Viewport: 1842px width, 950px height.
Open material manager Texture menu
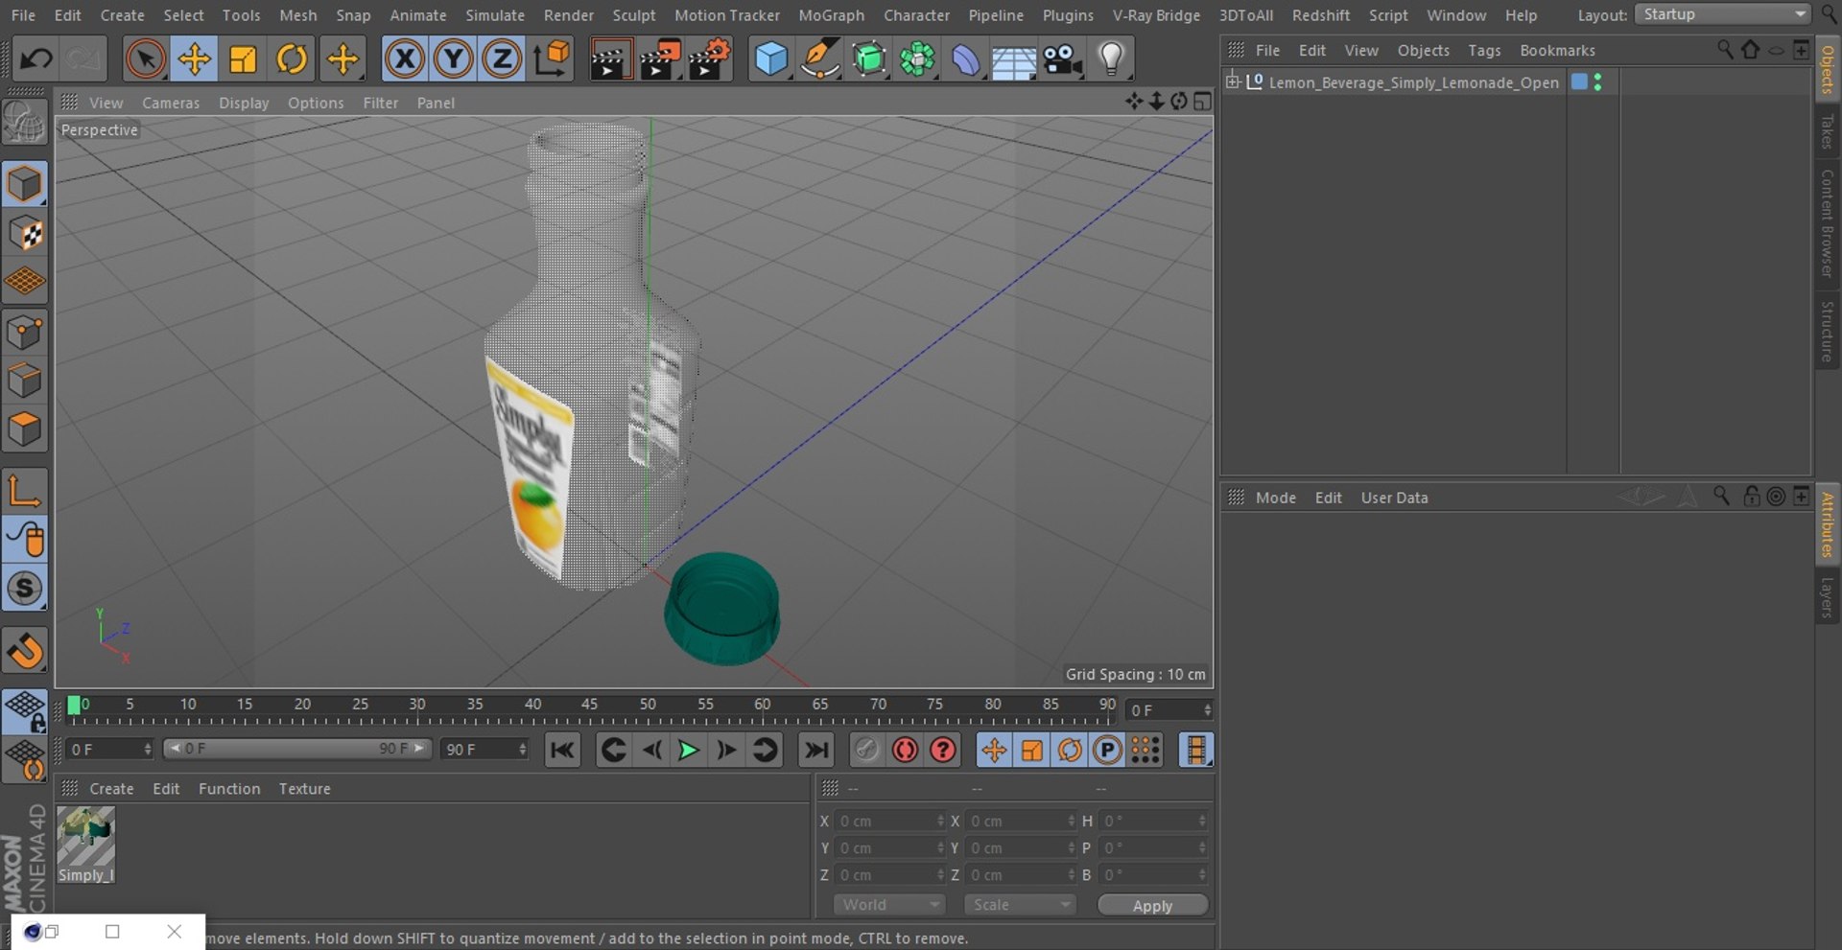tap(304, 788)
